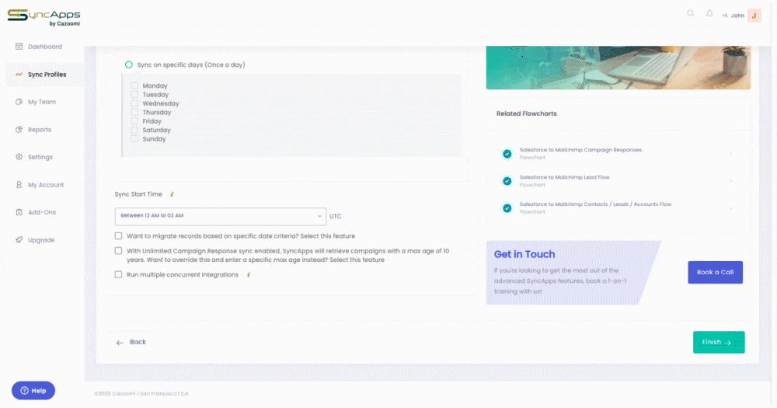Check the Wednesday checkbox
Image resolution: width=777 pixels, height=408 pixels.
coord(134,103)
